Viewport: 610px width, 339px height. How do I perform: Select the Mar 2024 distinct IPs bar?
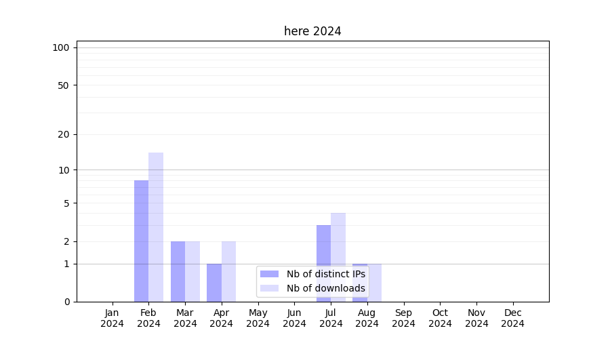click(178, 271)
